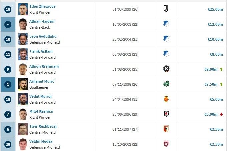Click green value-up arrow for Arijanet Murić
Image resolution: width=227 pixels, height=151 pixels.
(221, 84)
